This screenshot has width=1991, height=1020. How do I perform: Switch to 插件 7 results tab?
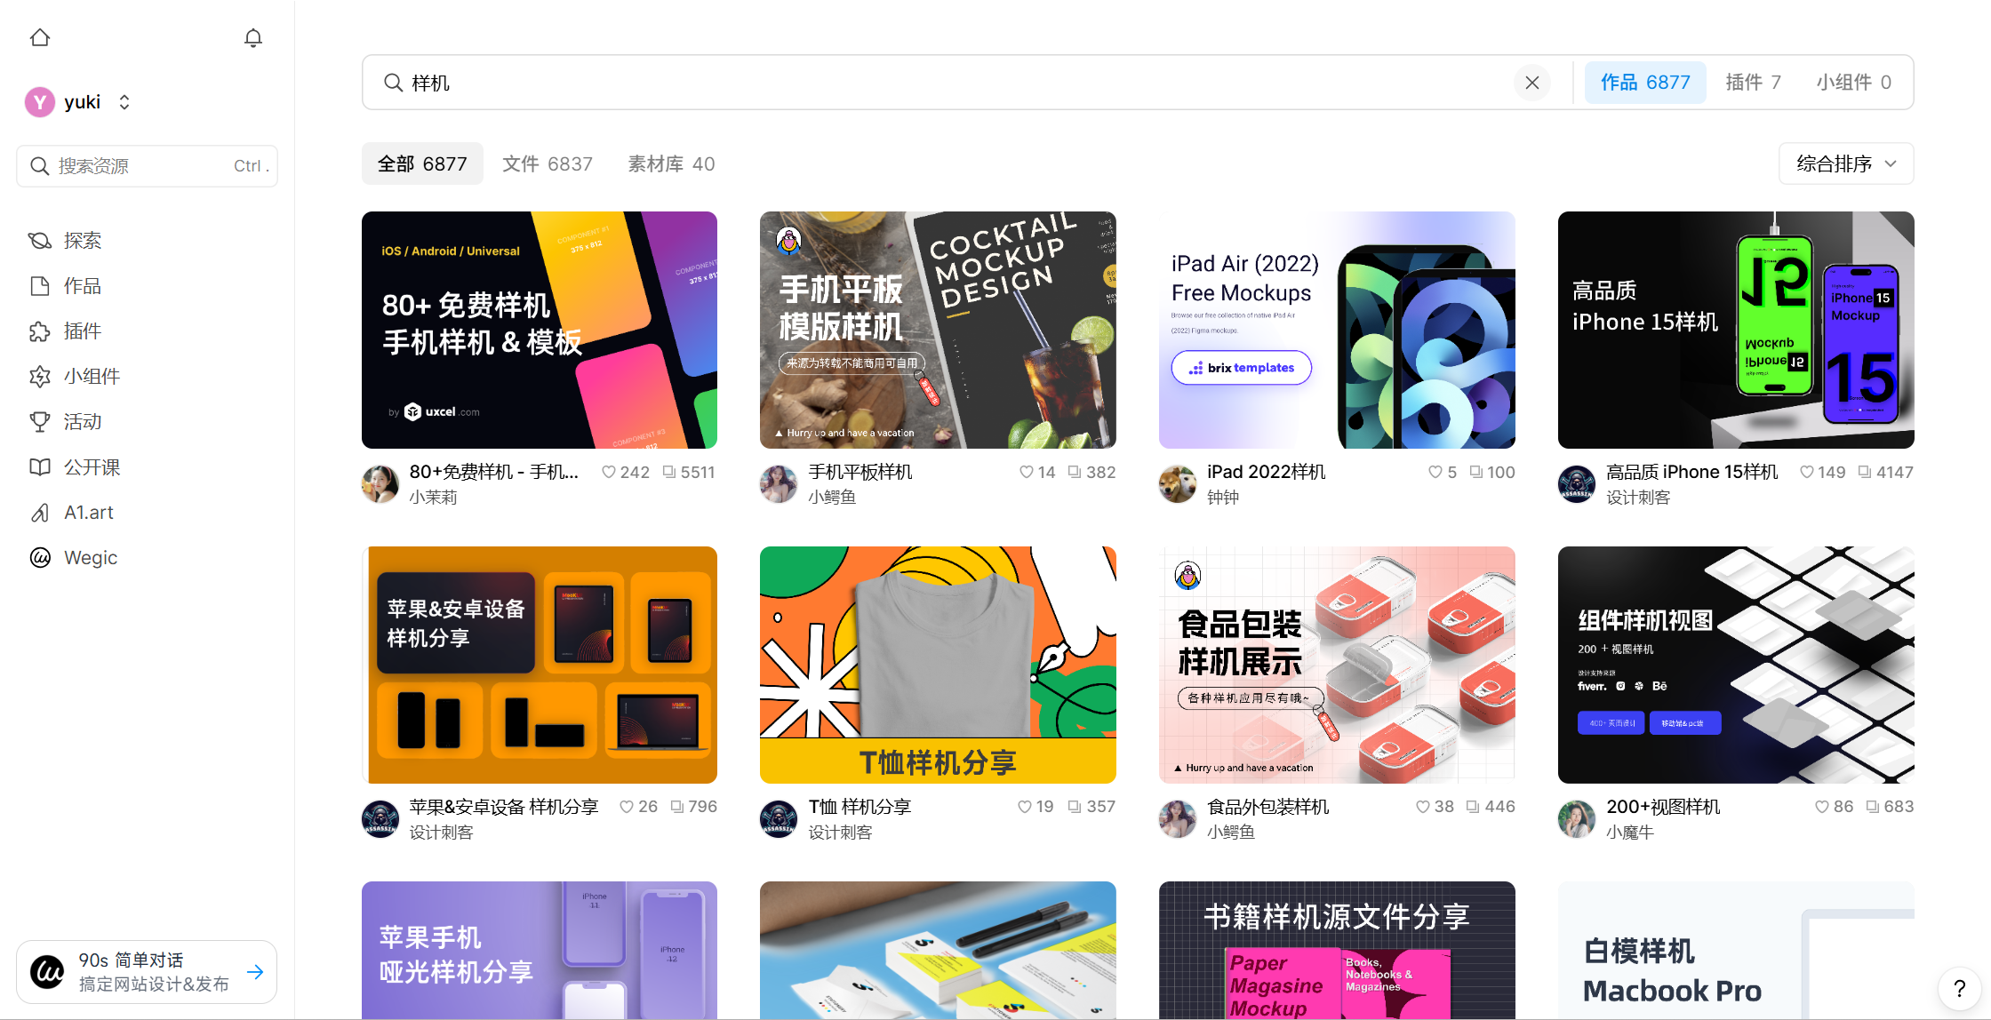click(1752, 83)
